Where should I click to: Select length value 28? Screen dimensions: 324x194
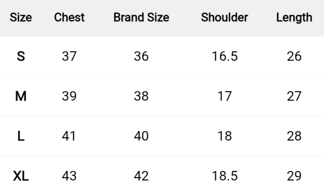pos(294,136)
